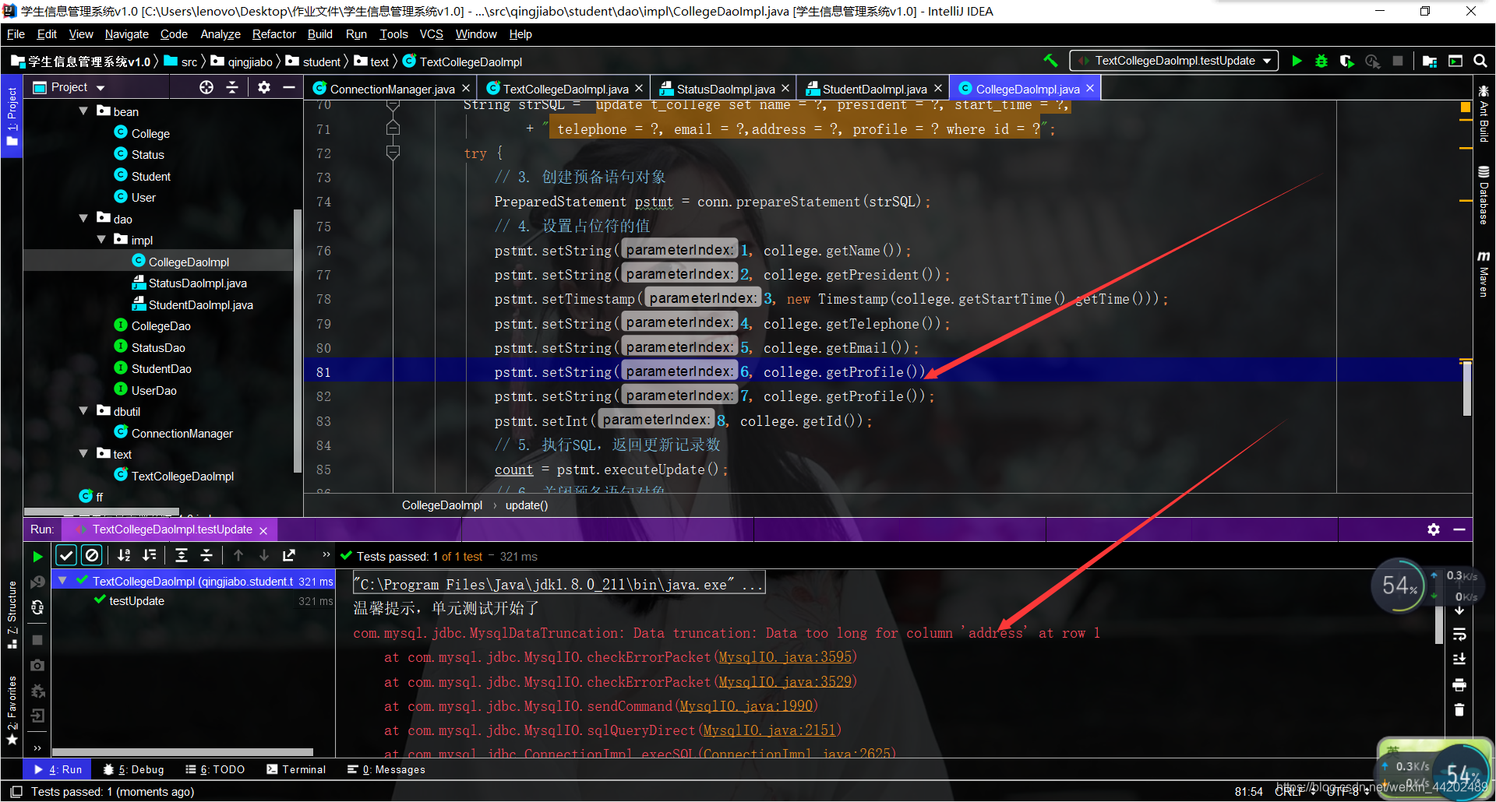Toggle Database tool window on right

[x=1484, y=195]
